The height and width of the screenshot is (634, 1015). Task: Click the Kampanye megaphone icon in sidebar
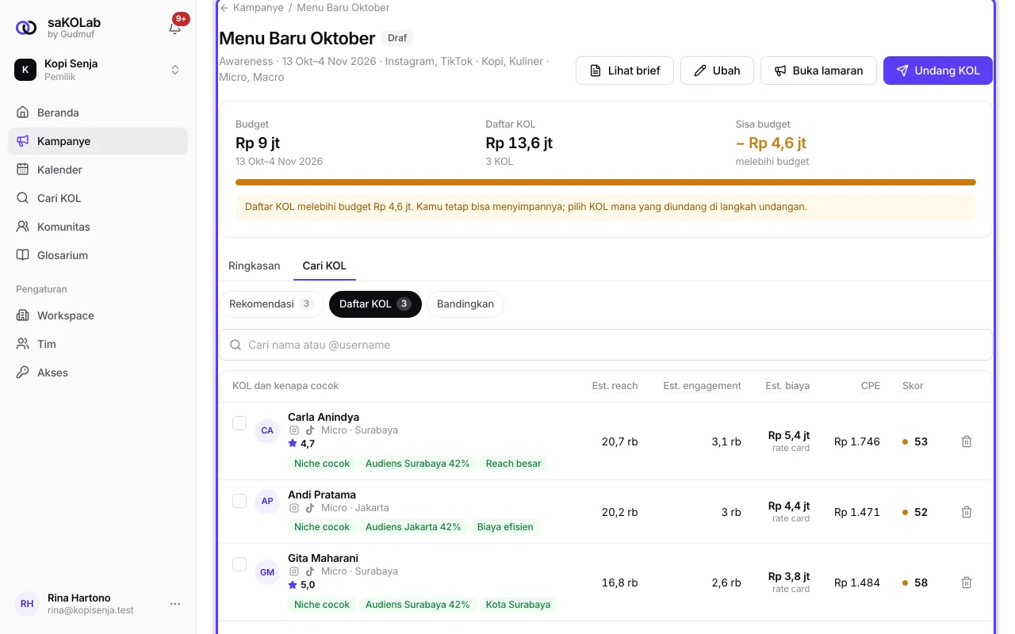pyautogui.click(x=23, y=141)
